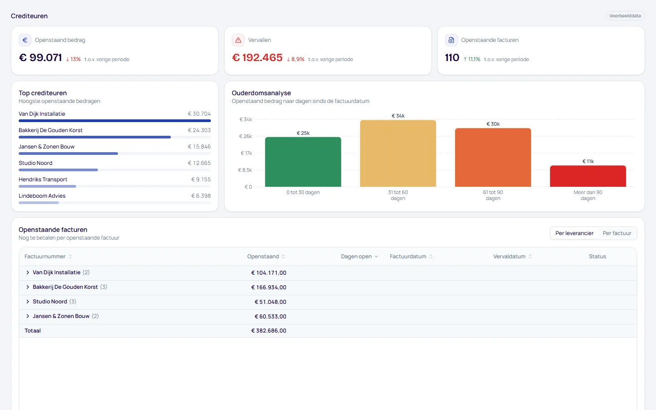Screen dimensions: 656x410
Task: Click the warning triangle icon beside Vervallen
Action: pyautogui.click(x=238, y=40)
